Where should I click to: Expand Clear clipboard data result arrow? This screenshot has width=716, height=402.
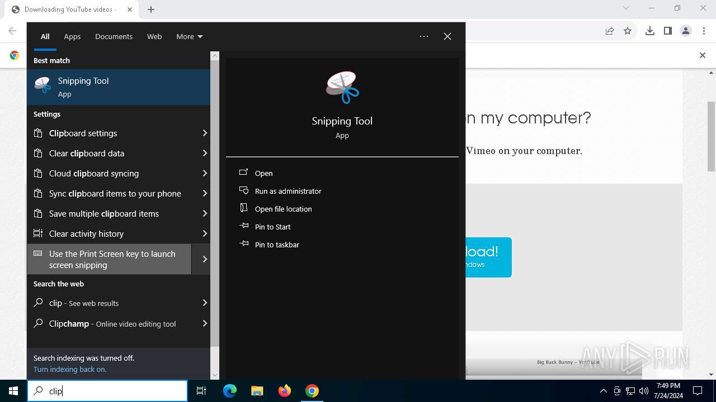205,153
